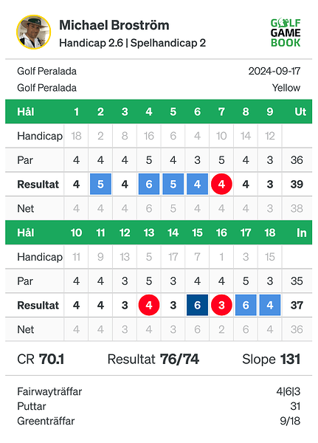Click the blue bogey square on hole 18

click(x=270, y=305)
